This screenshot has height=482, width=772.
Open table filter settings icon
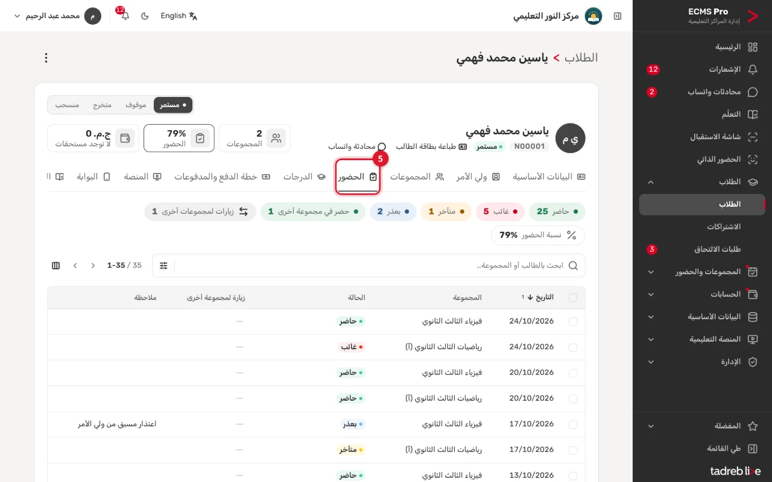163,266
